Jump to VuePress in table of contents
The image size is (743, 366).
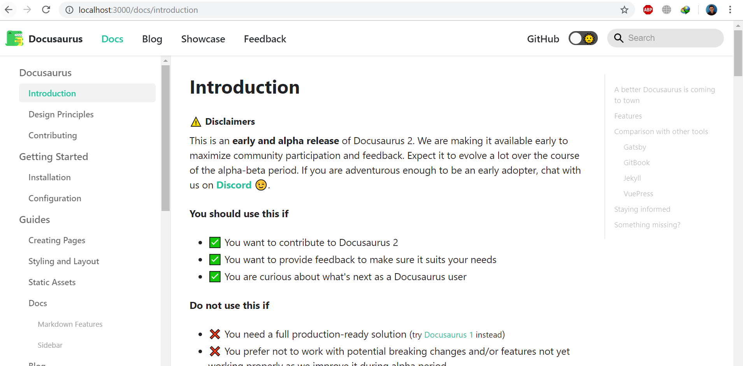click(638, 193)
